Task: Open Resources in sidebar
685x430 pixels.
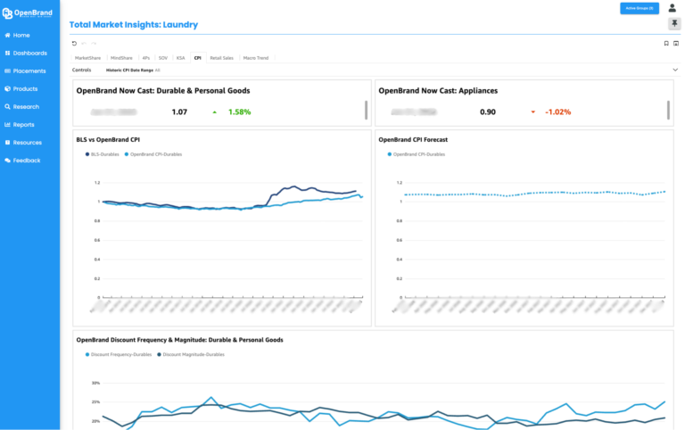Action: (23, 143)
